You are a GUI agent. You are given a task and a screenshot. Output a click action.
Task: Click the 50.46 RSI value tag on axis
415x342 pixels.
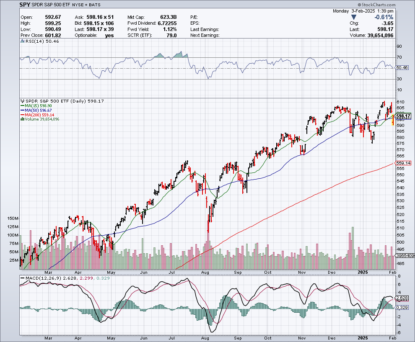[402, 68]
